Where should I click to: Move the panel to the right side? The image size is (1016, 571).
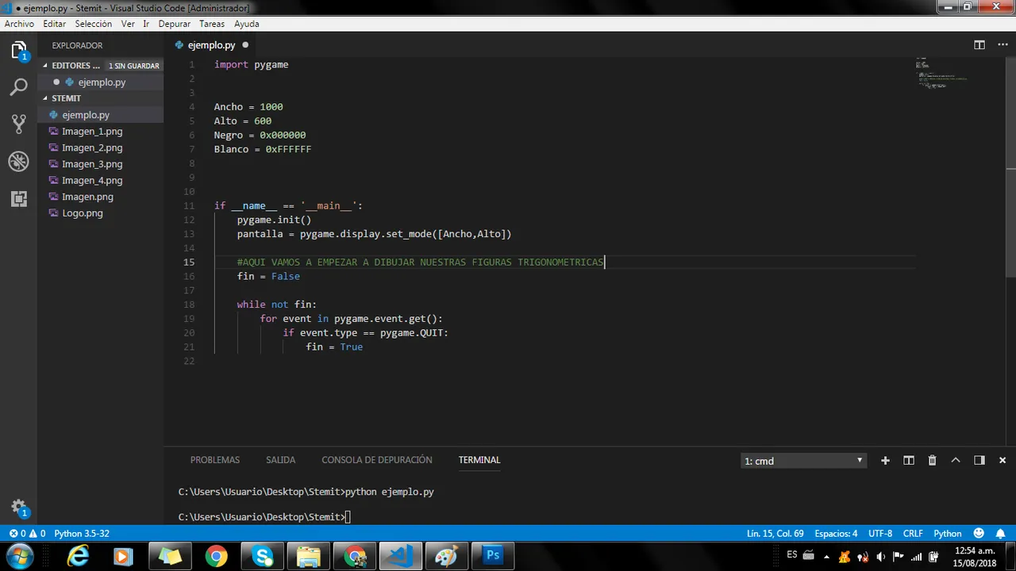[x=979, y=460]
